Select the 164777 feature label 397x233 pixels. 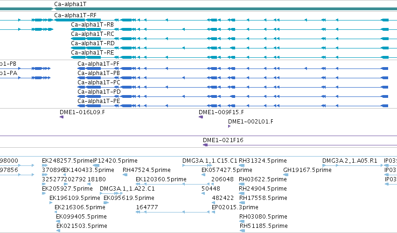click(x=147, y=207)
